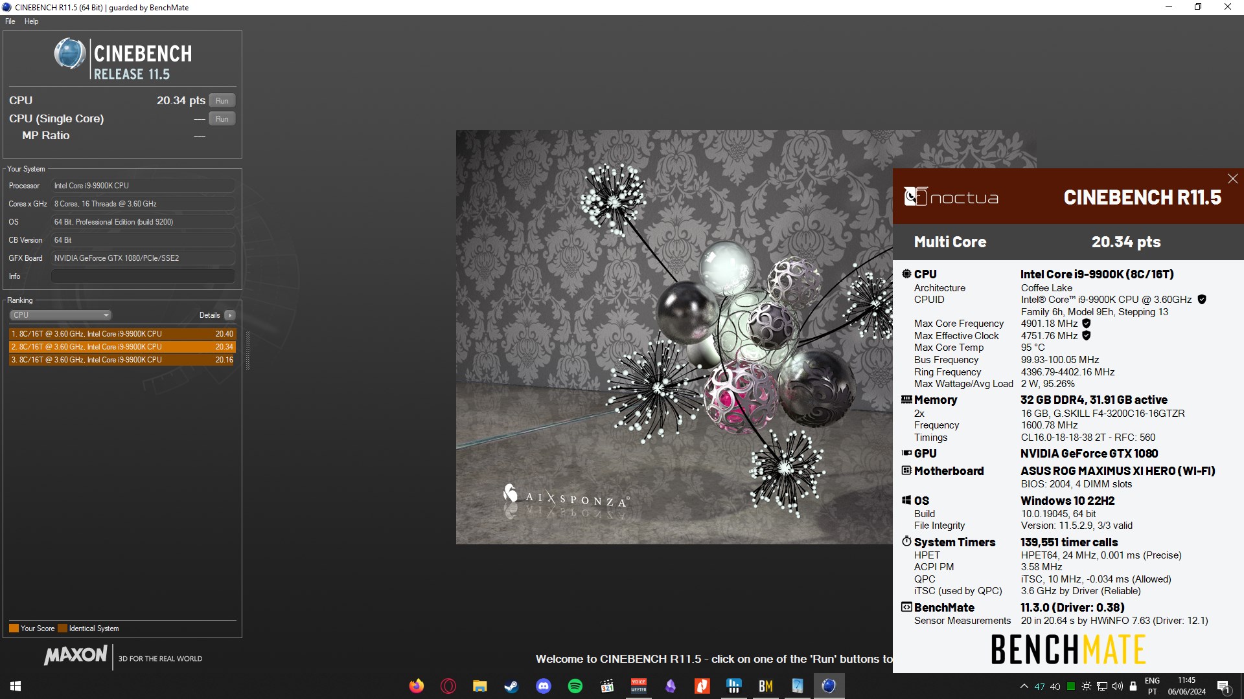This screenshot has height=699, width=1244.
Task: Open clock showing 11:45 06/06/2024
Action: click(1186, 686)
